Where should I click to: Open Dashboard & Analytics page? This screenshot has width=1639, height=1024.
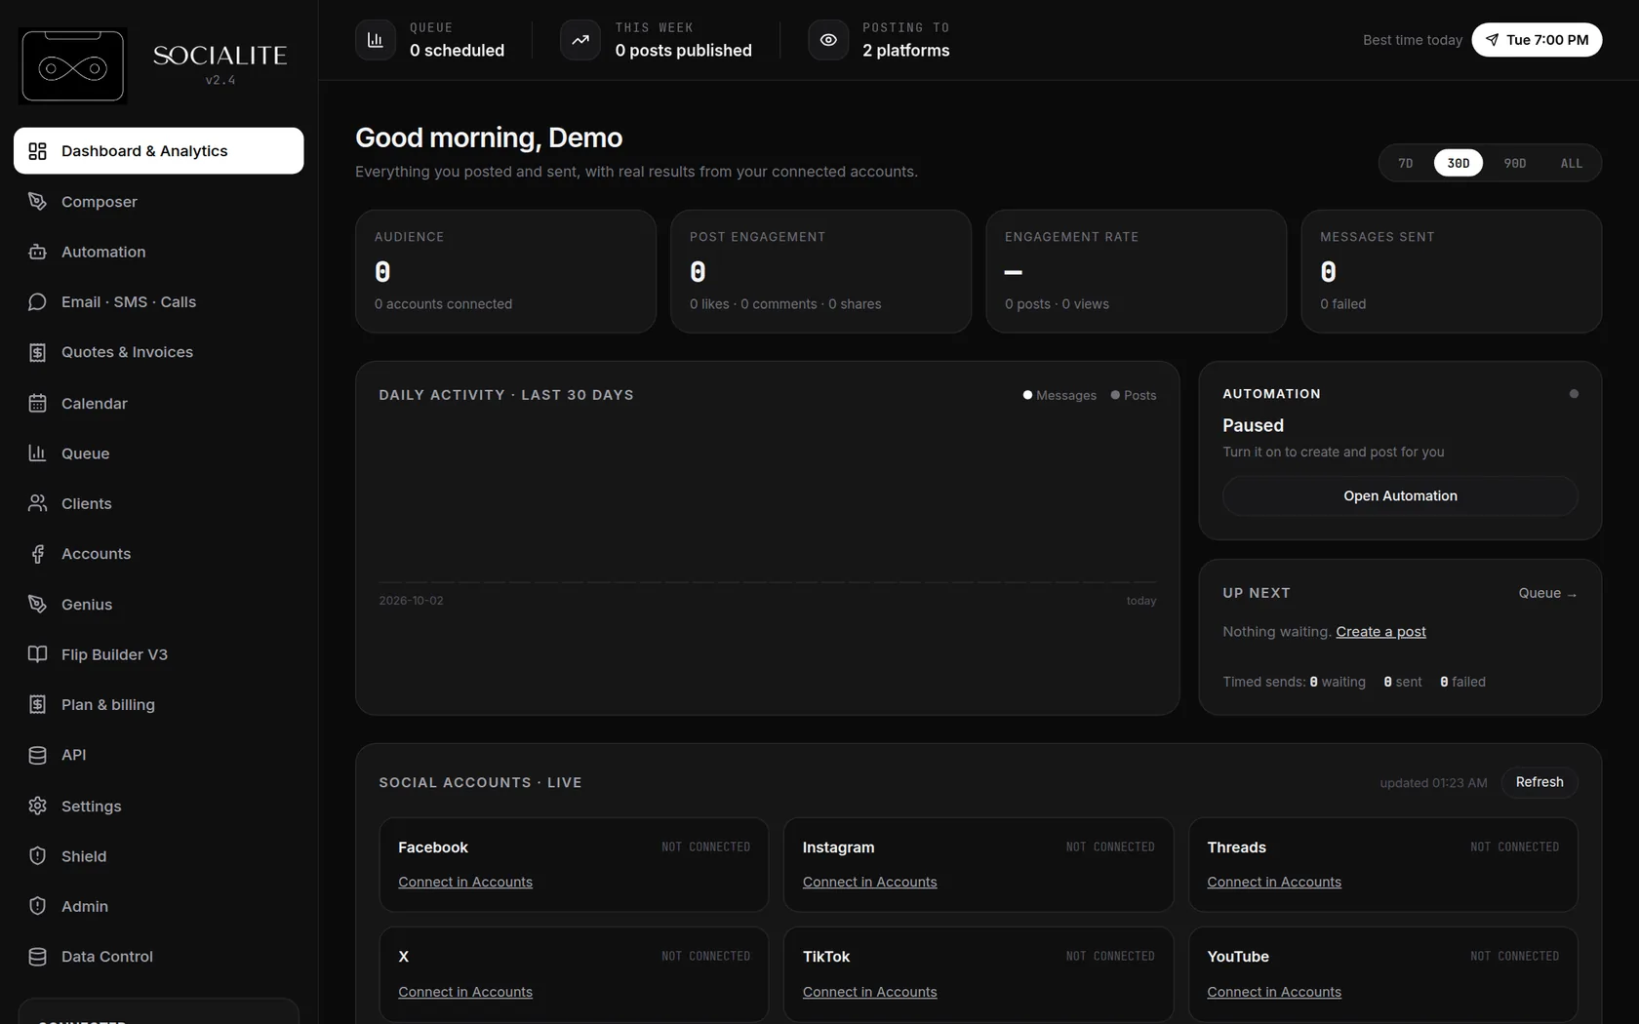click(x=158, y=151)
